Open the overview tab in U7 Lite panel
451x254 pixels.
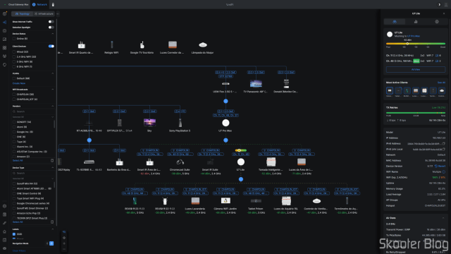(395, 22)
